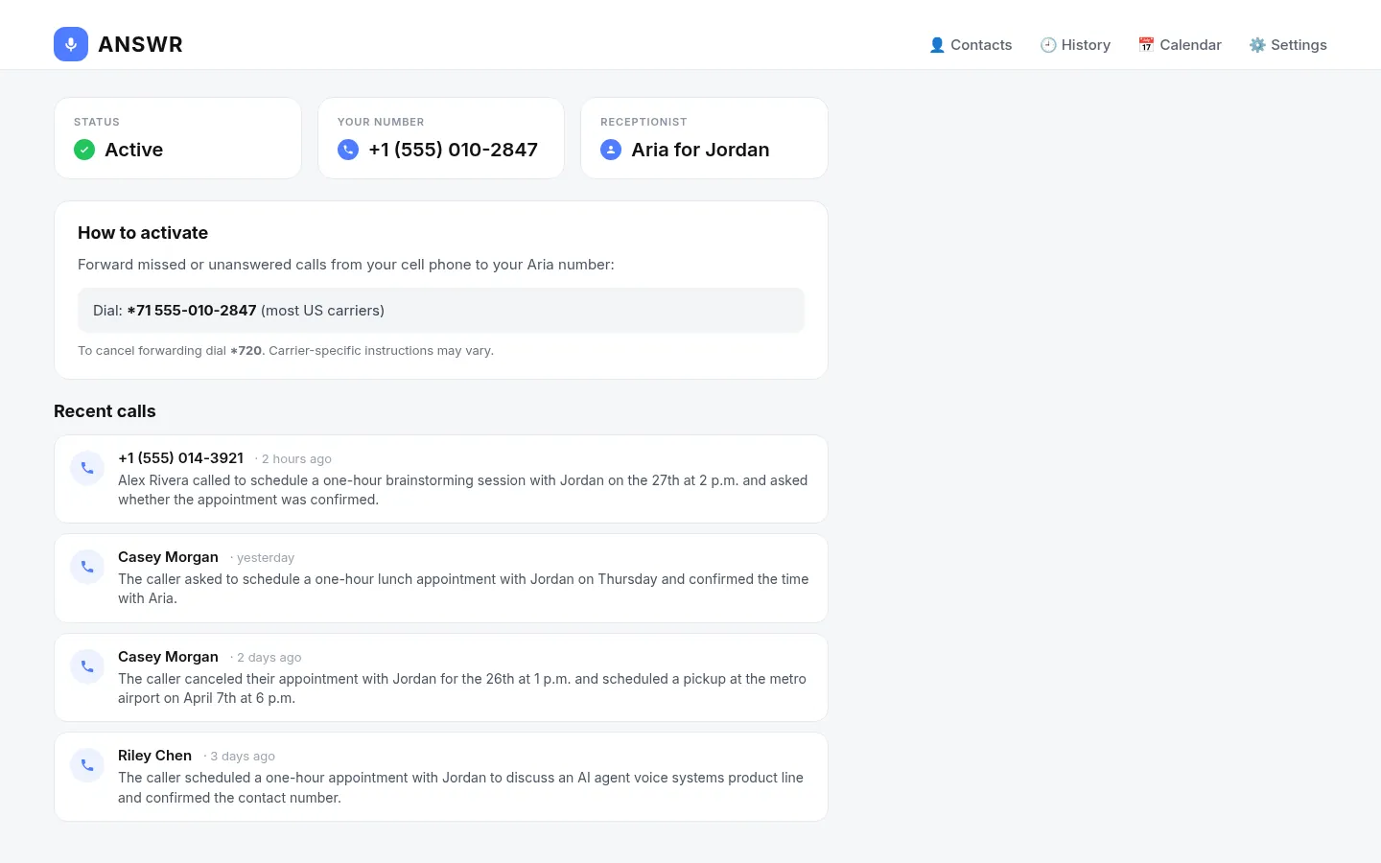Screen dimensions: 1381x863
Task: Open Settings from the top navigation
Action: pos(1288,45)
